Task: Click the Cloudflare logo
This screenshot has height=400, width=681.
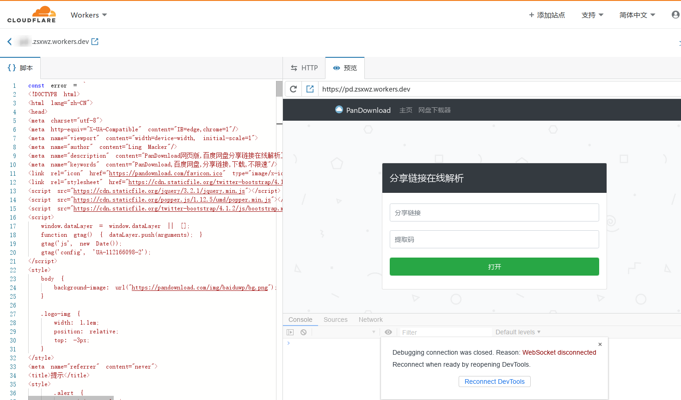Action: point(31,14)
